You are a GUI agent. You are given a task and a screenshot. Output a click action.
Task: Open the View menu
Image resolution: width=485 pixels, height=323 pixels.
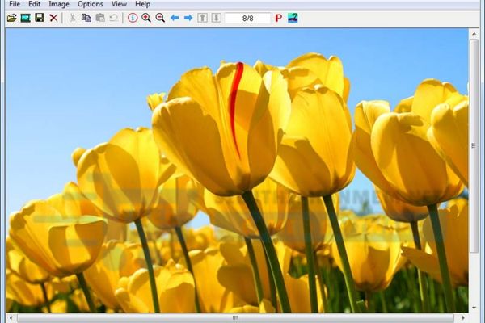tap(119, 4)
